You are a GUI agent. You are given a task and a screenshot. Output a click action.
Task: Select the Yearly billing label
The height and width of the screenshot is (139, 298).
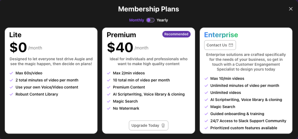point(162,20)
